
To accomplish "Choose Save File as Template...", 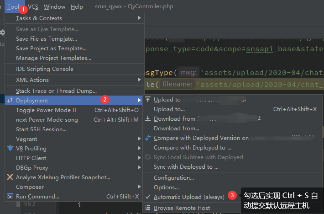I will coord(74,39).
